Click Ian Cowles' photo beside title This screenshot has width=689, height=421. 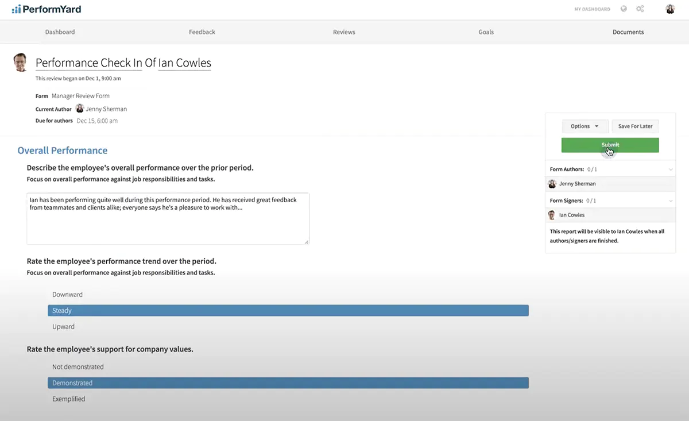(21, 62)
